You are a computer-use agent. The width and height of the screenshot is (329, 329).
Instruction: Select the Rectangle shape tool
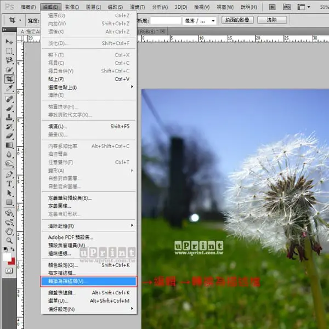coord(9,202)
